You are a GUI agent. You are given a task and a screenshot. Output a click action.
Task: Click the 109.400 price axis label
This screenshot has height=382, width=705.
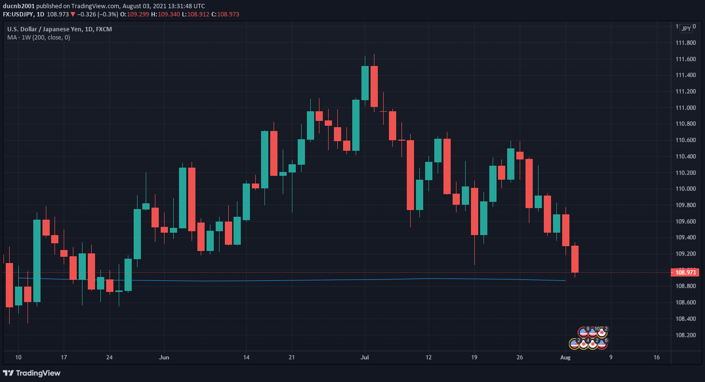(x=686, y=237)
